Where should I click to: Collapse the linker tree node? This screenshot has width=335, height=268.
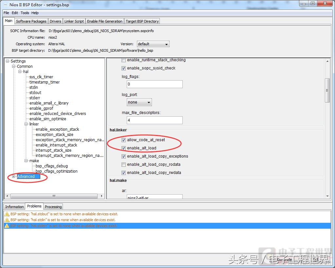point(26,124)
